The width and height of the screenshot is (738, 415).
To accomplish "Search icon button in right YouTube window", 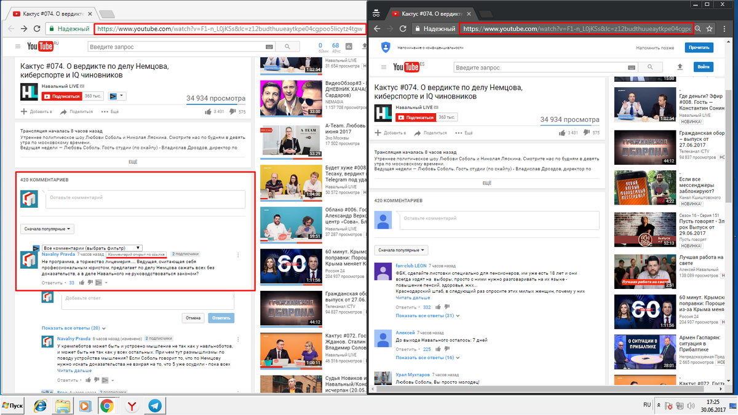I will click(x=650, y=67).
